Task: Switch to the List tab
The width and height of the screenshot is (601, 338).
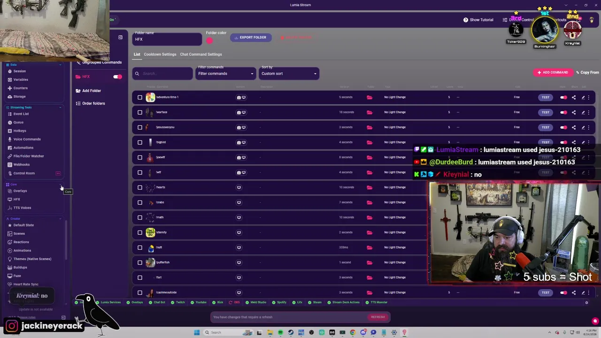Action: pos(137,54)
